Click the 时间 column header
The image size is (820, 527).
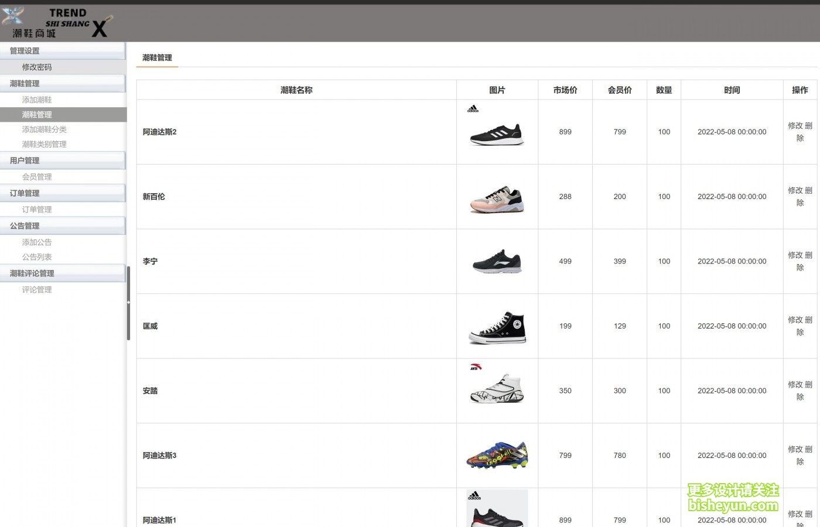click(732, 90)
